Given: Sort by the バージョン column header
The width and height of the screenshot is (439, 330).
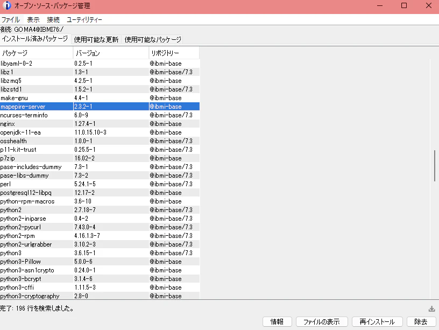Looking at the screenshot, I should 111,53.
